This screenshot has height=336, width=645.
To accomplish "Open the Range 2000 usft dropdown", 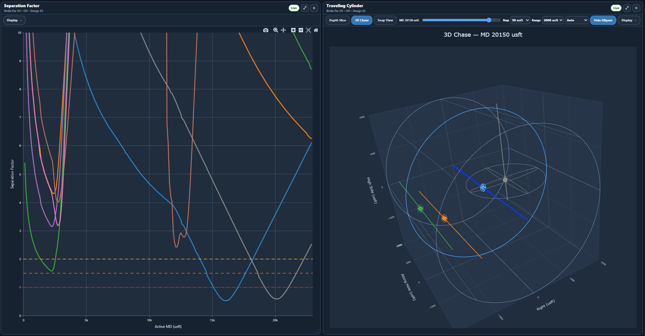I will [x=553, y=20].
